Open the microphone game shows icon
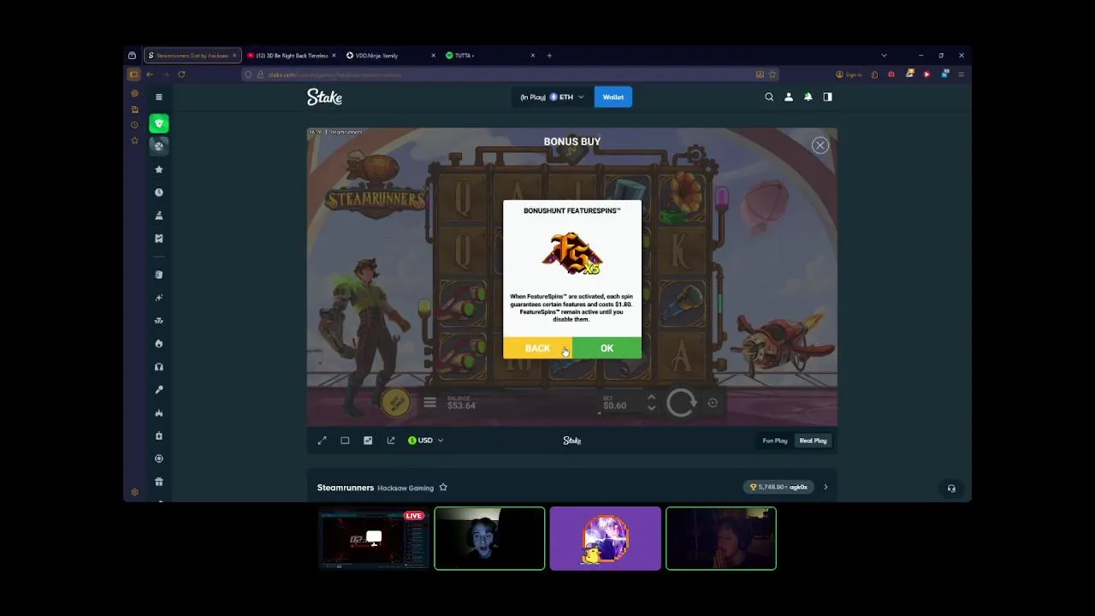 158,390
